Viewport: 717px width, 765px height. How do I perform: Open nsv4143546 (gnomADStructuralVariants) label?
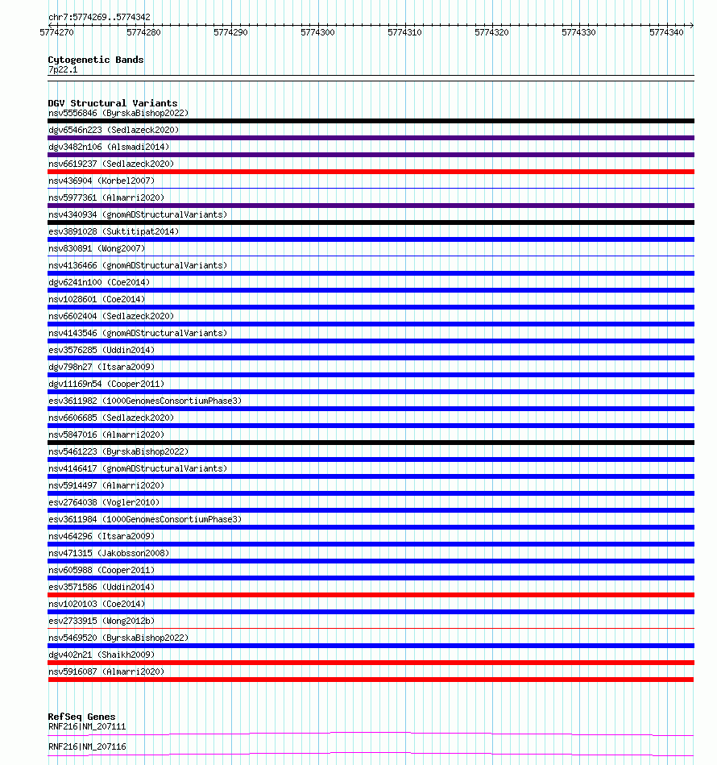[138, 333]
